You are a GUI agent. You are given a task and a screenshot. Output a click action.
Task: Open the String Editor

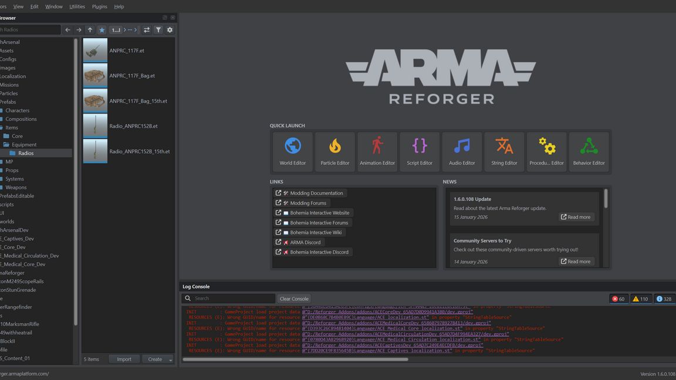pos(504,151)
